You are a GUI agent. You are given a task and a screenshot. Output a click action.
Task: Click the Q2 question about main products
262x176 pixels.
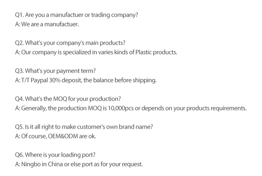(x=70, y=43)
